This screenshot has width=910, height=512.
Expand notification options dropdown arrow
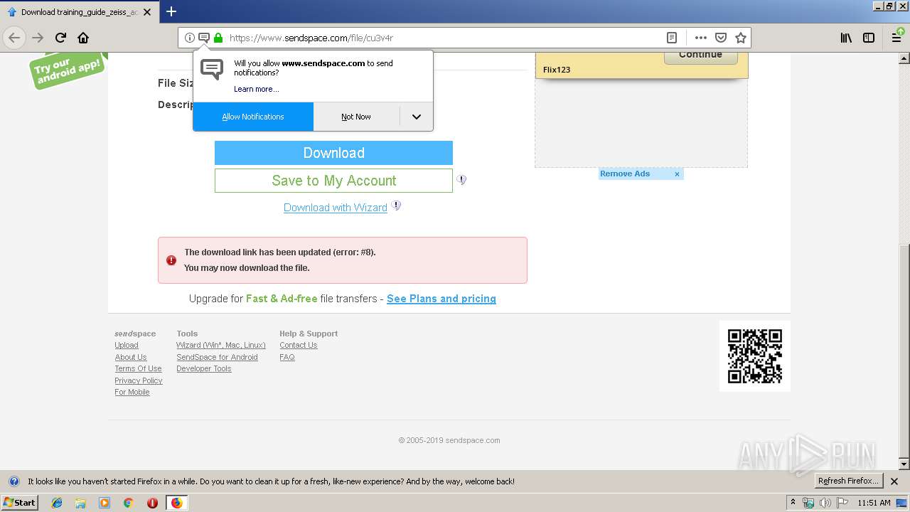coord(417,117)
